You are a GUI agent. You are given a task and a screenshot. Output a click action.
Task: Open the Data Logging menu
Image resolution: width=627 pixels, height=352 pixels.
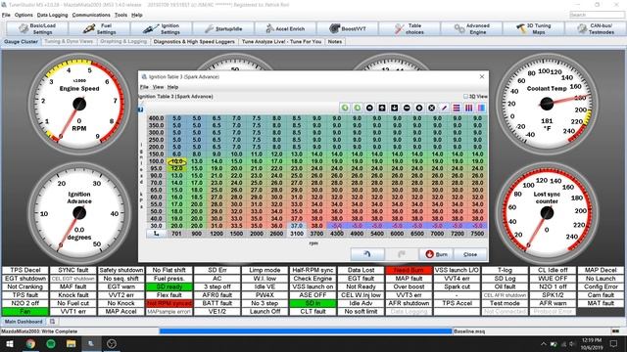(52, 15)
